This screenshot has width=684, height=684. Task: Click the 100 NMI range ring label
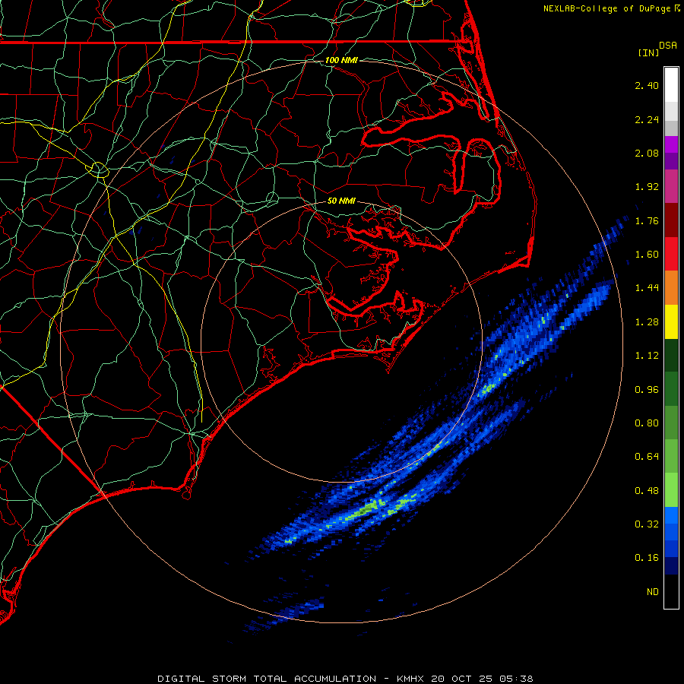pyautogui.click(x=341, y=60)
